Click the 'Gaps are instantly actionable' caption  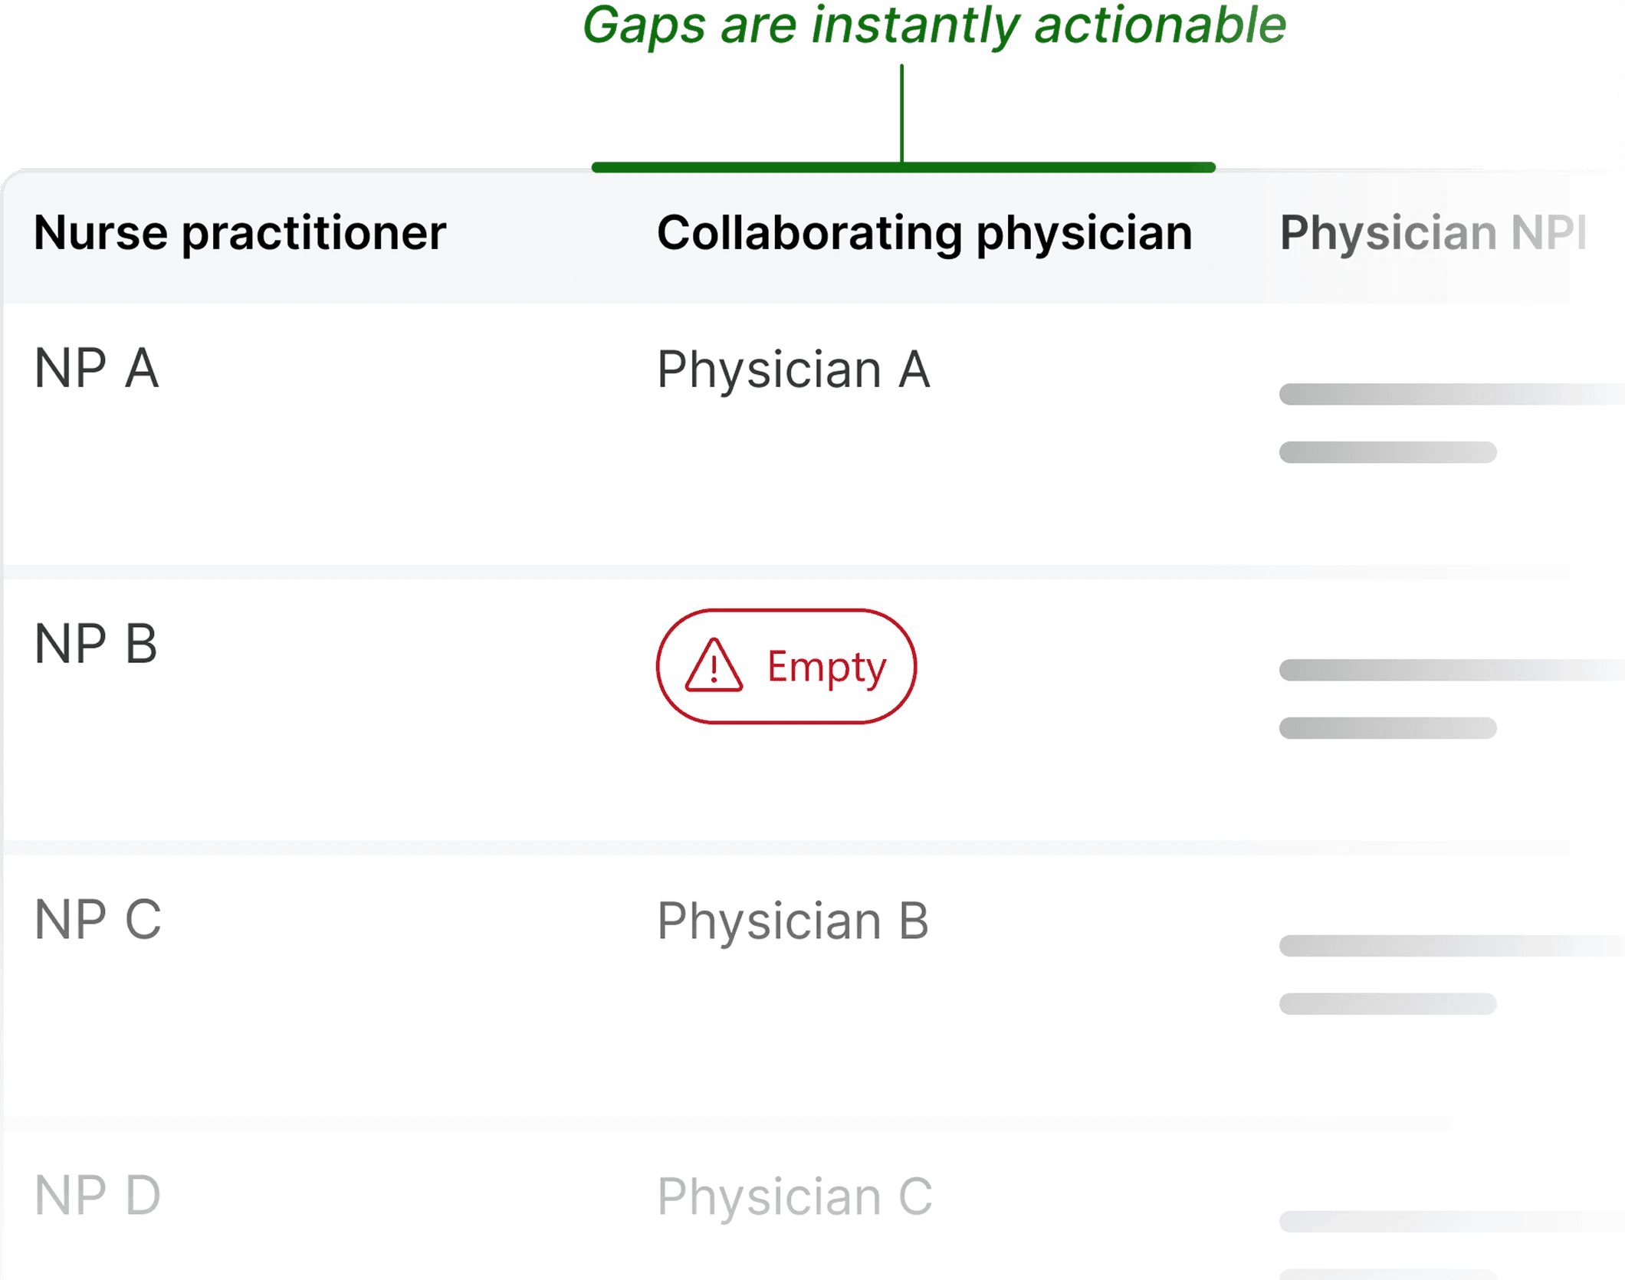pos(934,26)
